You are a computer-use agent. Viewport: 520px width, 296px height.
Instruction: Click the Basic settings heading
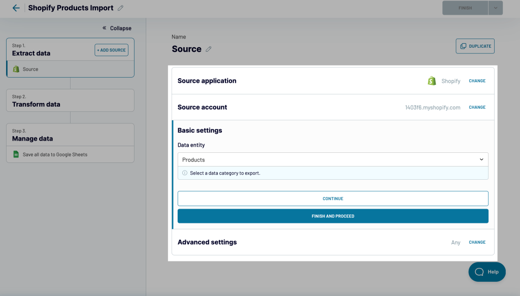pyautogui.click(x=200, y=130)
